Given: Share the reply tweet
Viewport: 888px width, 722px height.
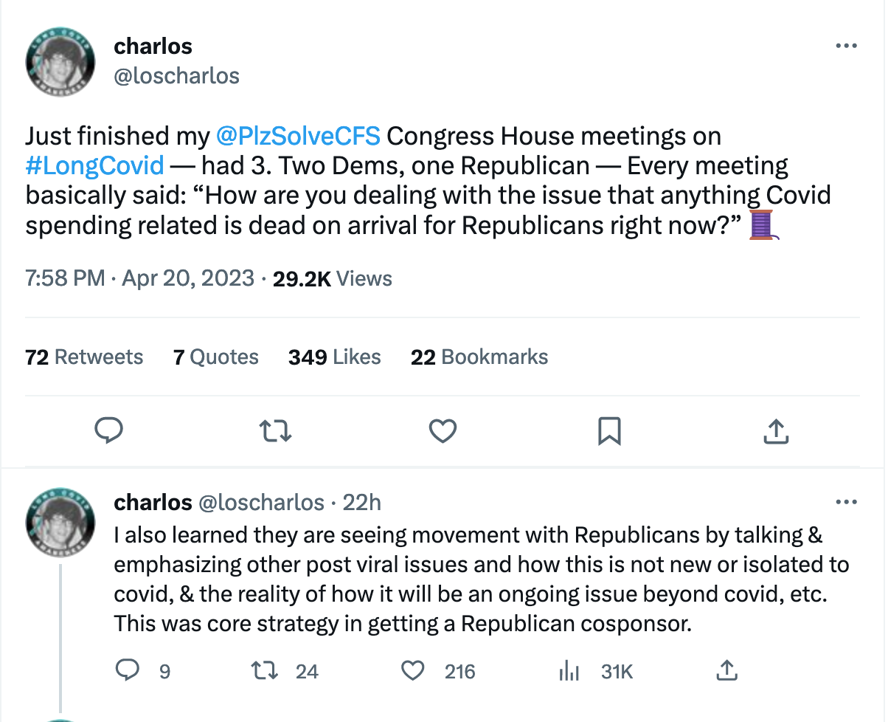Looking at the screenshot, I should click(726, 670).
